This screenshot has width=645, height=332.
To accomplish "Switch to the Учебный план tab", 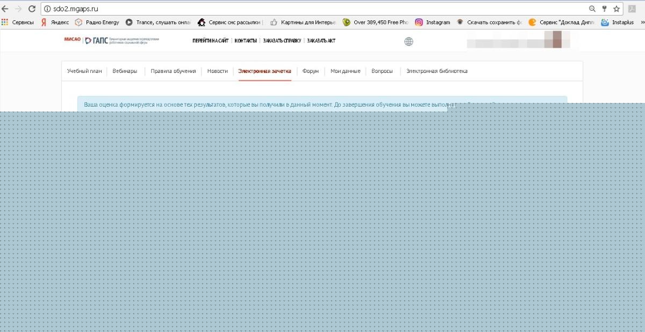I will (84, 71).
